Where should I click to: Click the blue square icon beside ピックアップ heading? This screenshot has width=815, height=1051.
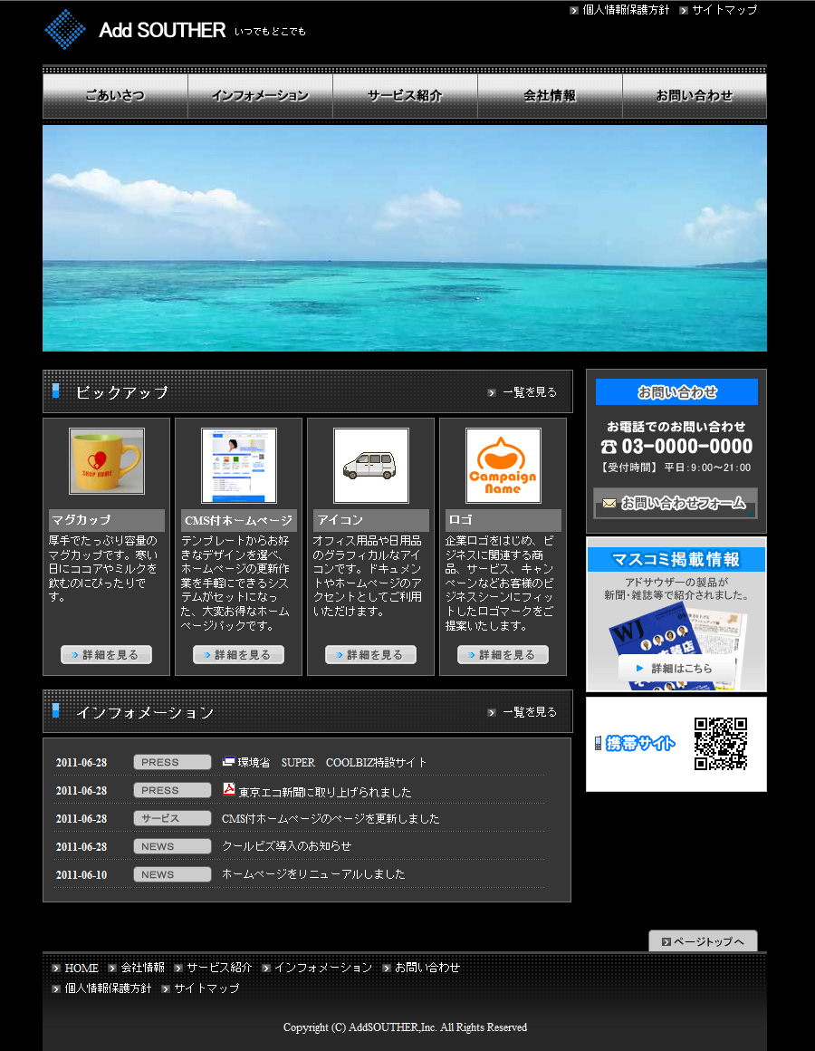coord(56,391)
